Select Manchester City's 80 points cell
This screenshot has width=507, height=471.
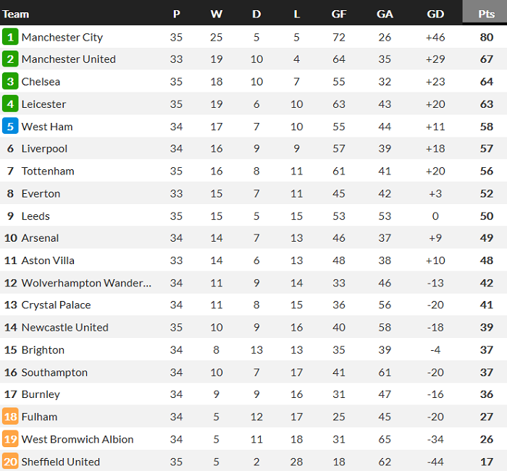[486, 37]
